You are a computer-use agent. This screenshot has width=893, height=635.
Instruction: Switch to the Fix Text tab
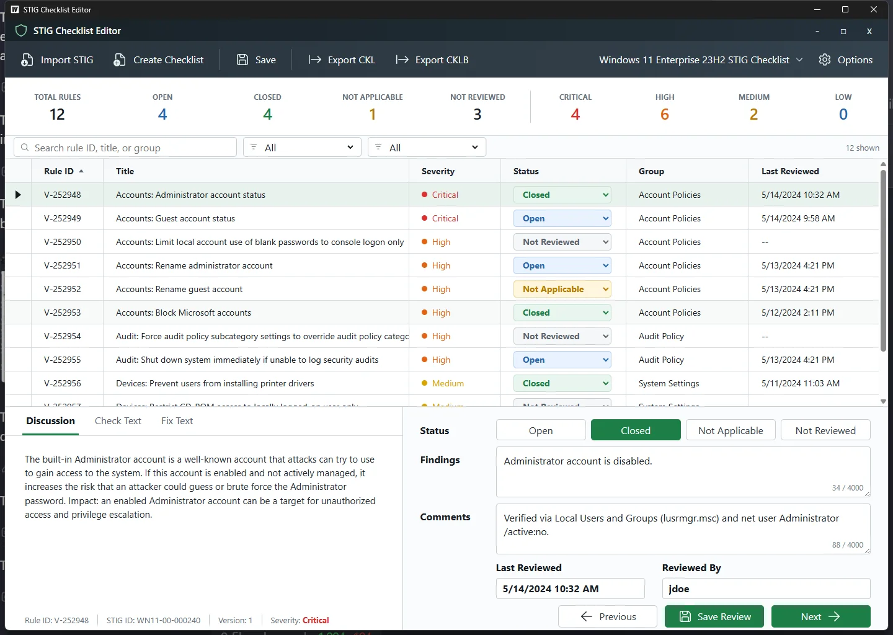point(177,421)
